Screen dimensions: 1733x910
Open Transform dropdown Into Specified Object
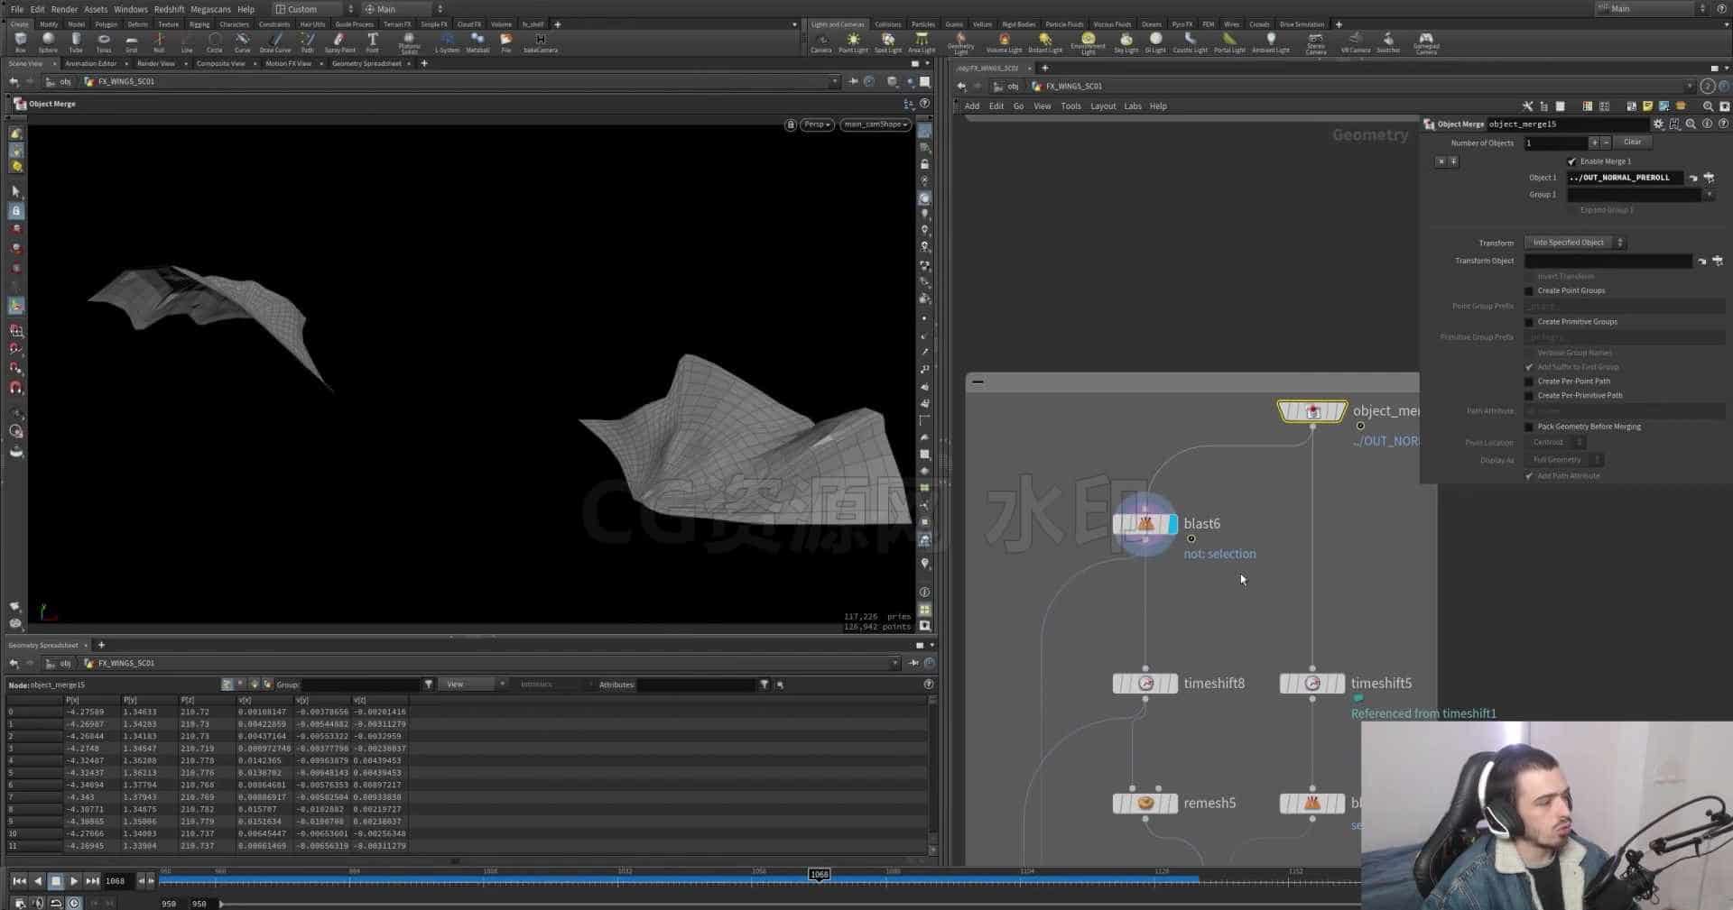[1575, 243]
